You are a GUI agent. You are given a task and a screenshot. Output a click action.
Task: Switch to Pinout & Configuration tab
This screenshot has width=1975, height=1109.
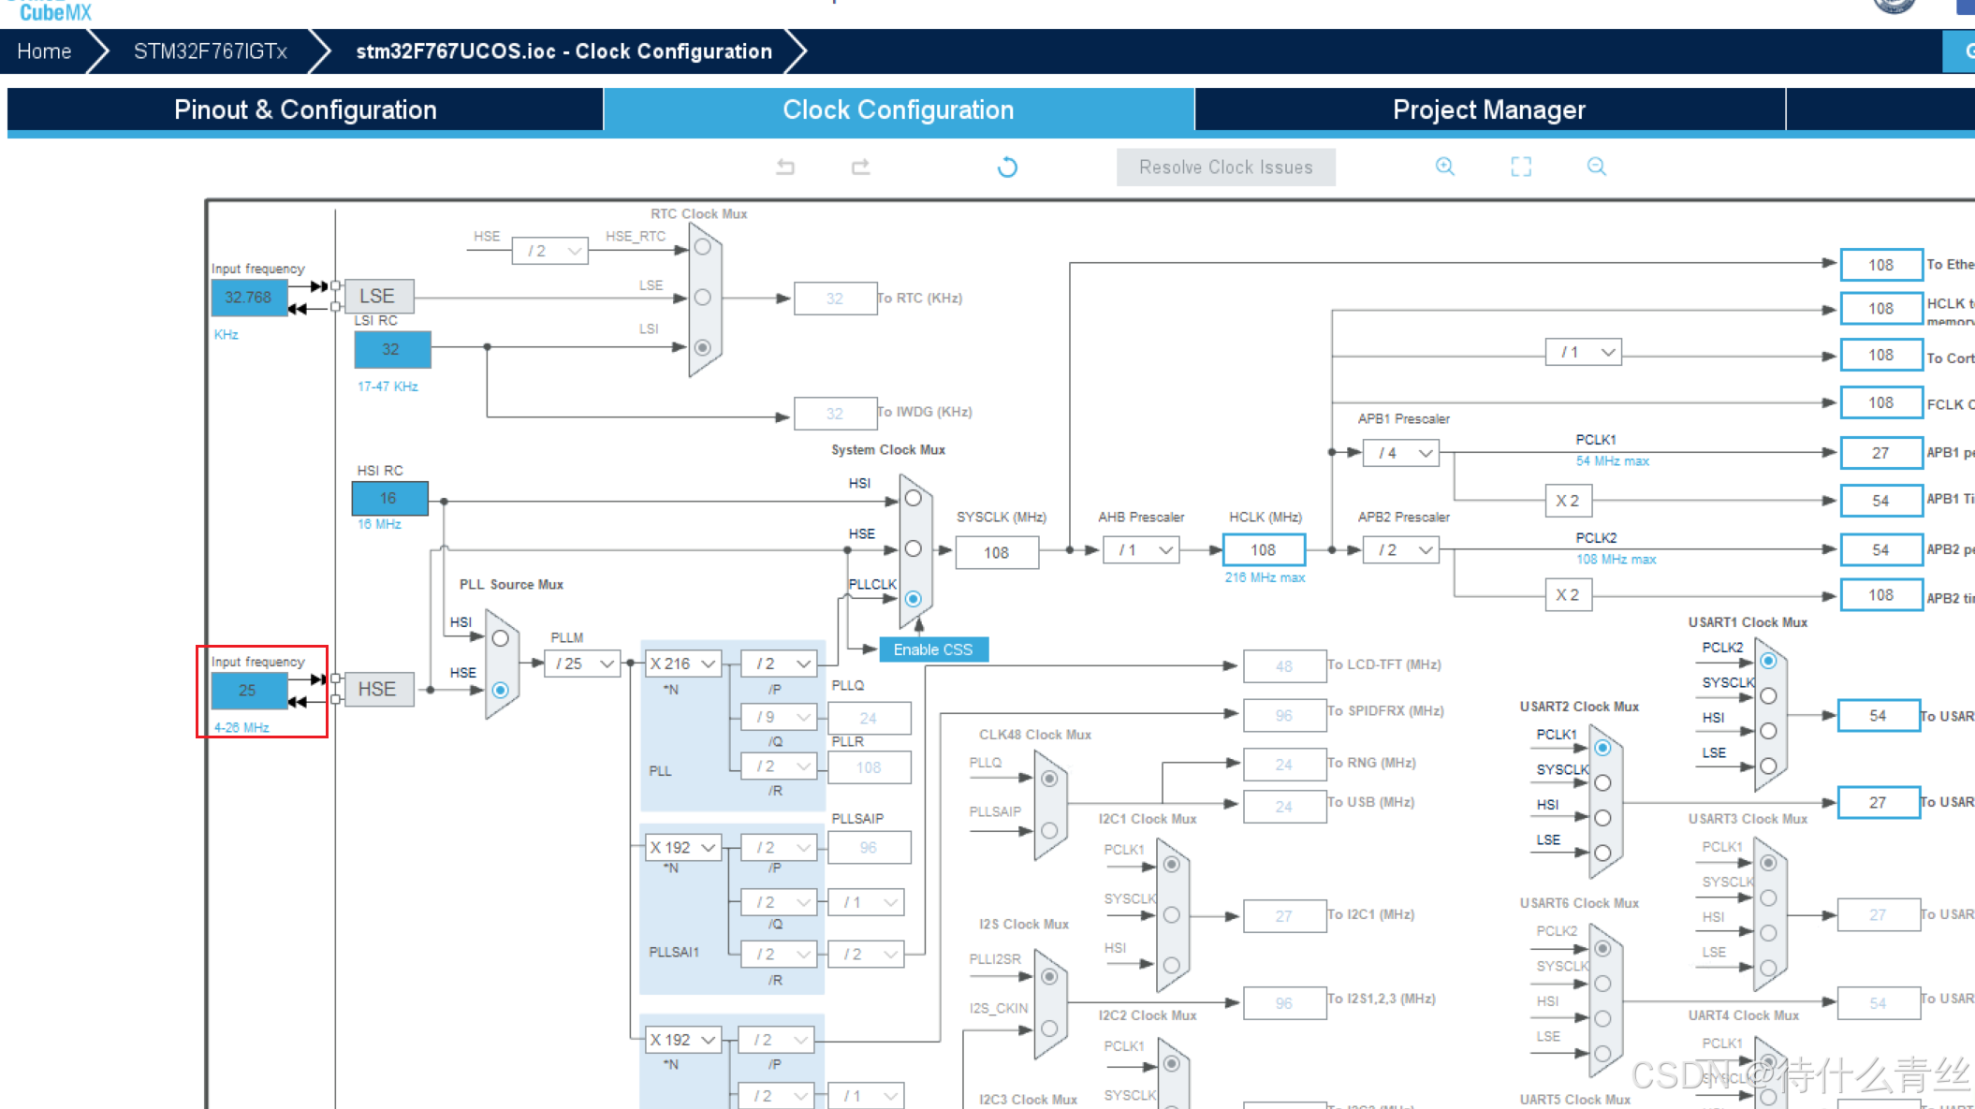pyautogui.click(x=305, y=110)
